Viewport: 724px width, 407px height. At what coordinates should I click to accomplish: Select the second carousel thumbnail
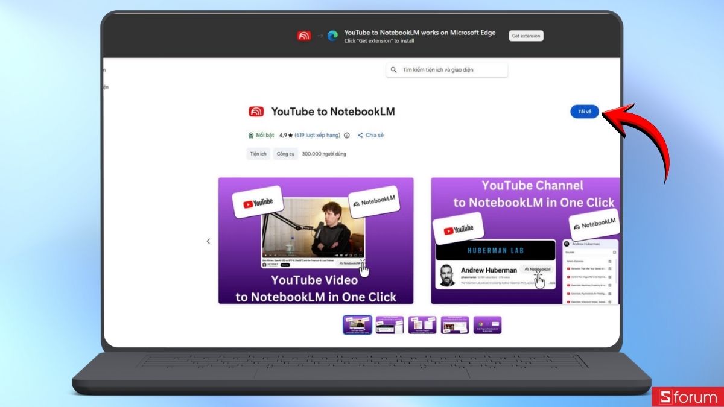390,325
